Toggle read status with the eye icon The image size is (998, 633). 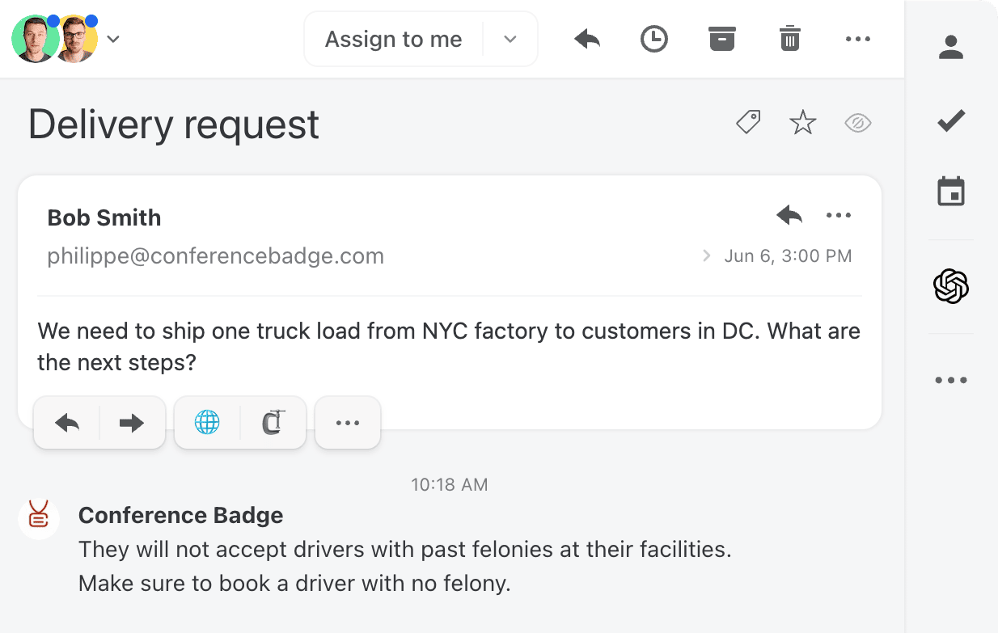click(857, 122)
